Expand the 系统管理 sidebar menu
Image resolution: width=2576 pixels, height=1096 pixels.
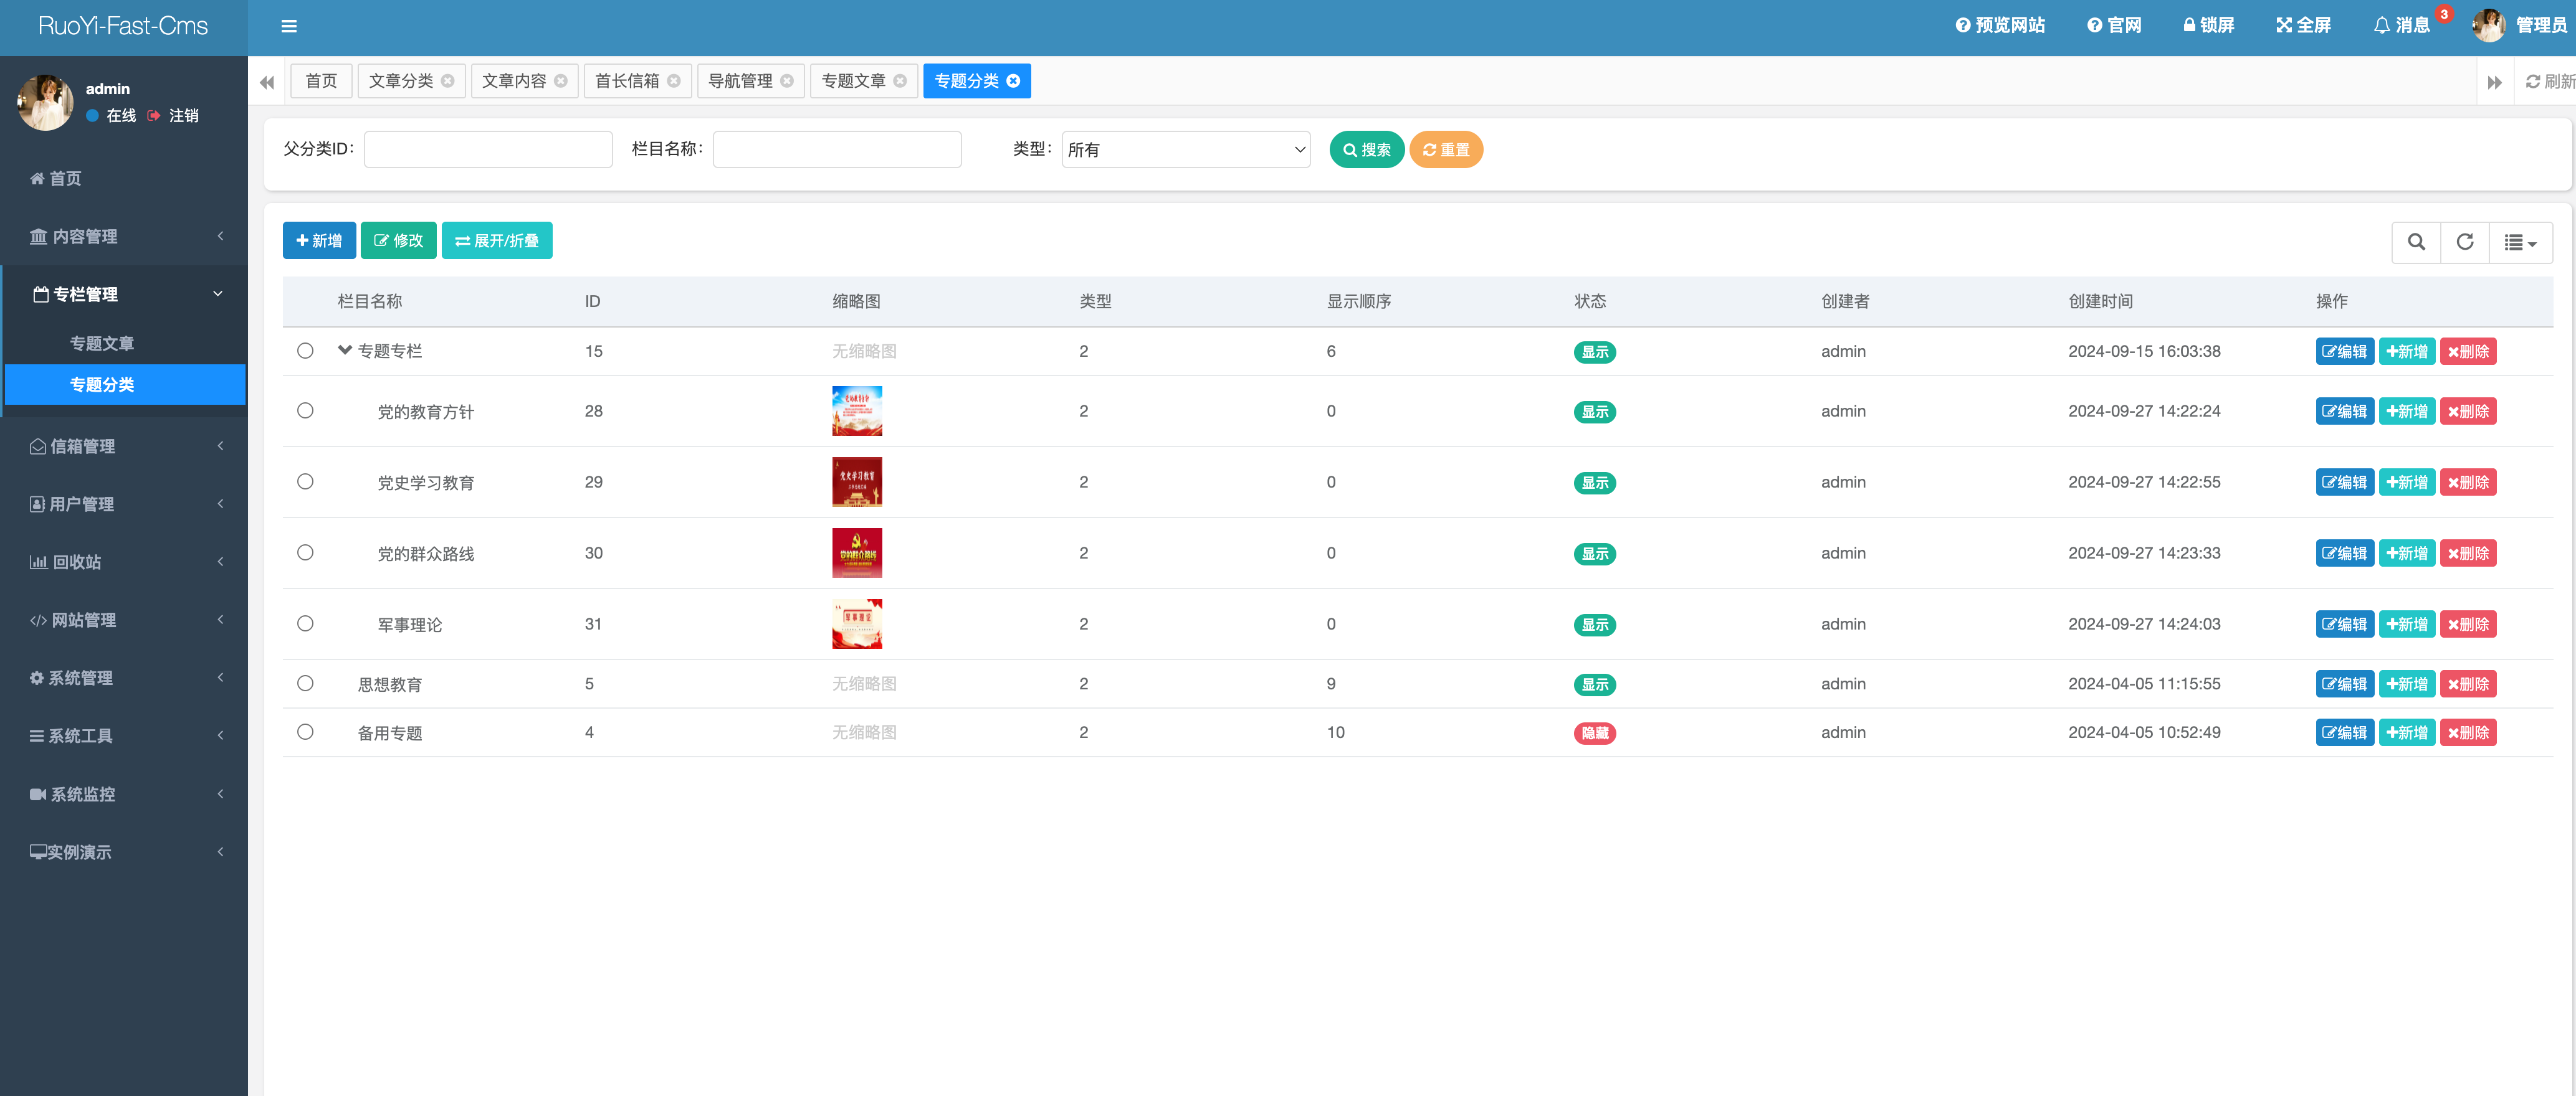(x=124, y=678)
